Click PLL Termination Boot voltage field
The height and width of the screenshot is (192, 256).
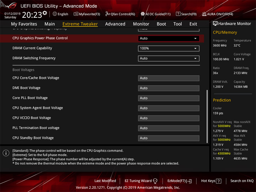tap(169, 128)
